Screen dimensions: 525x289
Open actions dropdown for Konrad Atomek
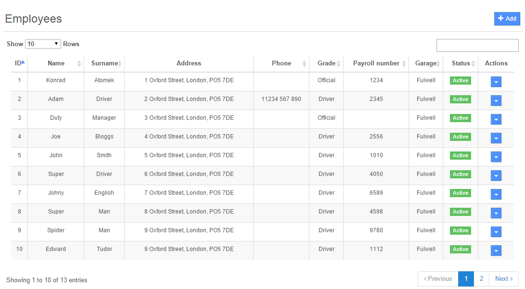coord(496,82)
